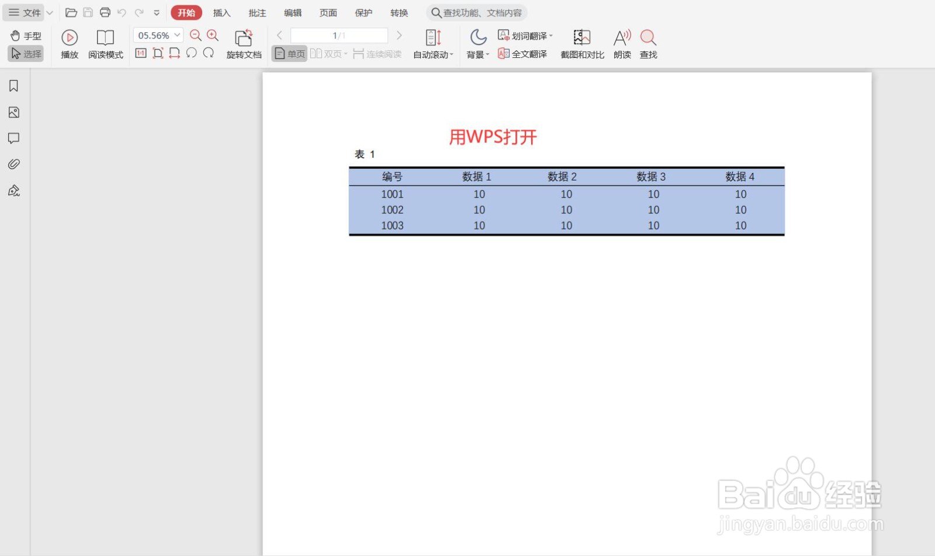935x556 pixels.
Task: Click the 数据 3 header cell
Action: tap(651, 176)
